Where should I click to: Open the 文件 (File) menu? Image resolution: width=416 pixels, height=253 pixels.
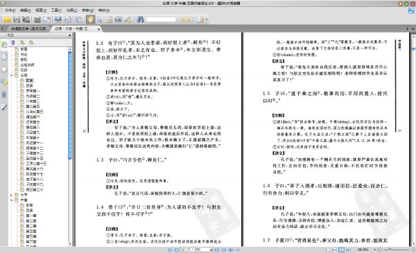pos(10,10)
